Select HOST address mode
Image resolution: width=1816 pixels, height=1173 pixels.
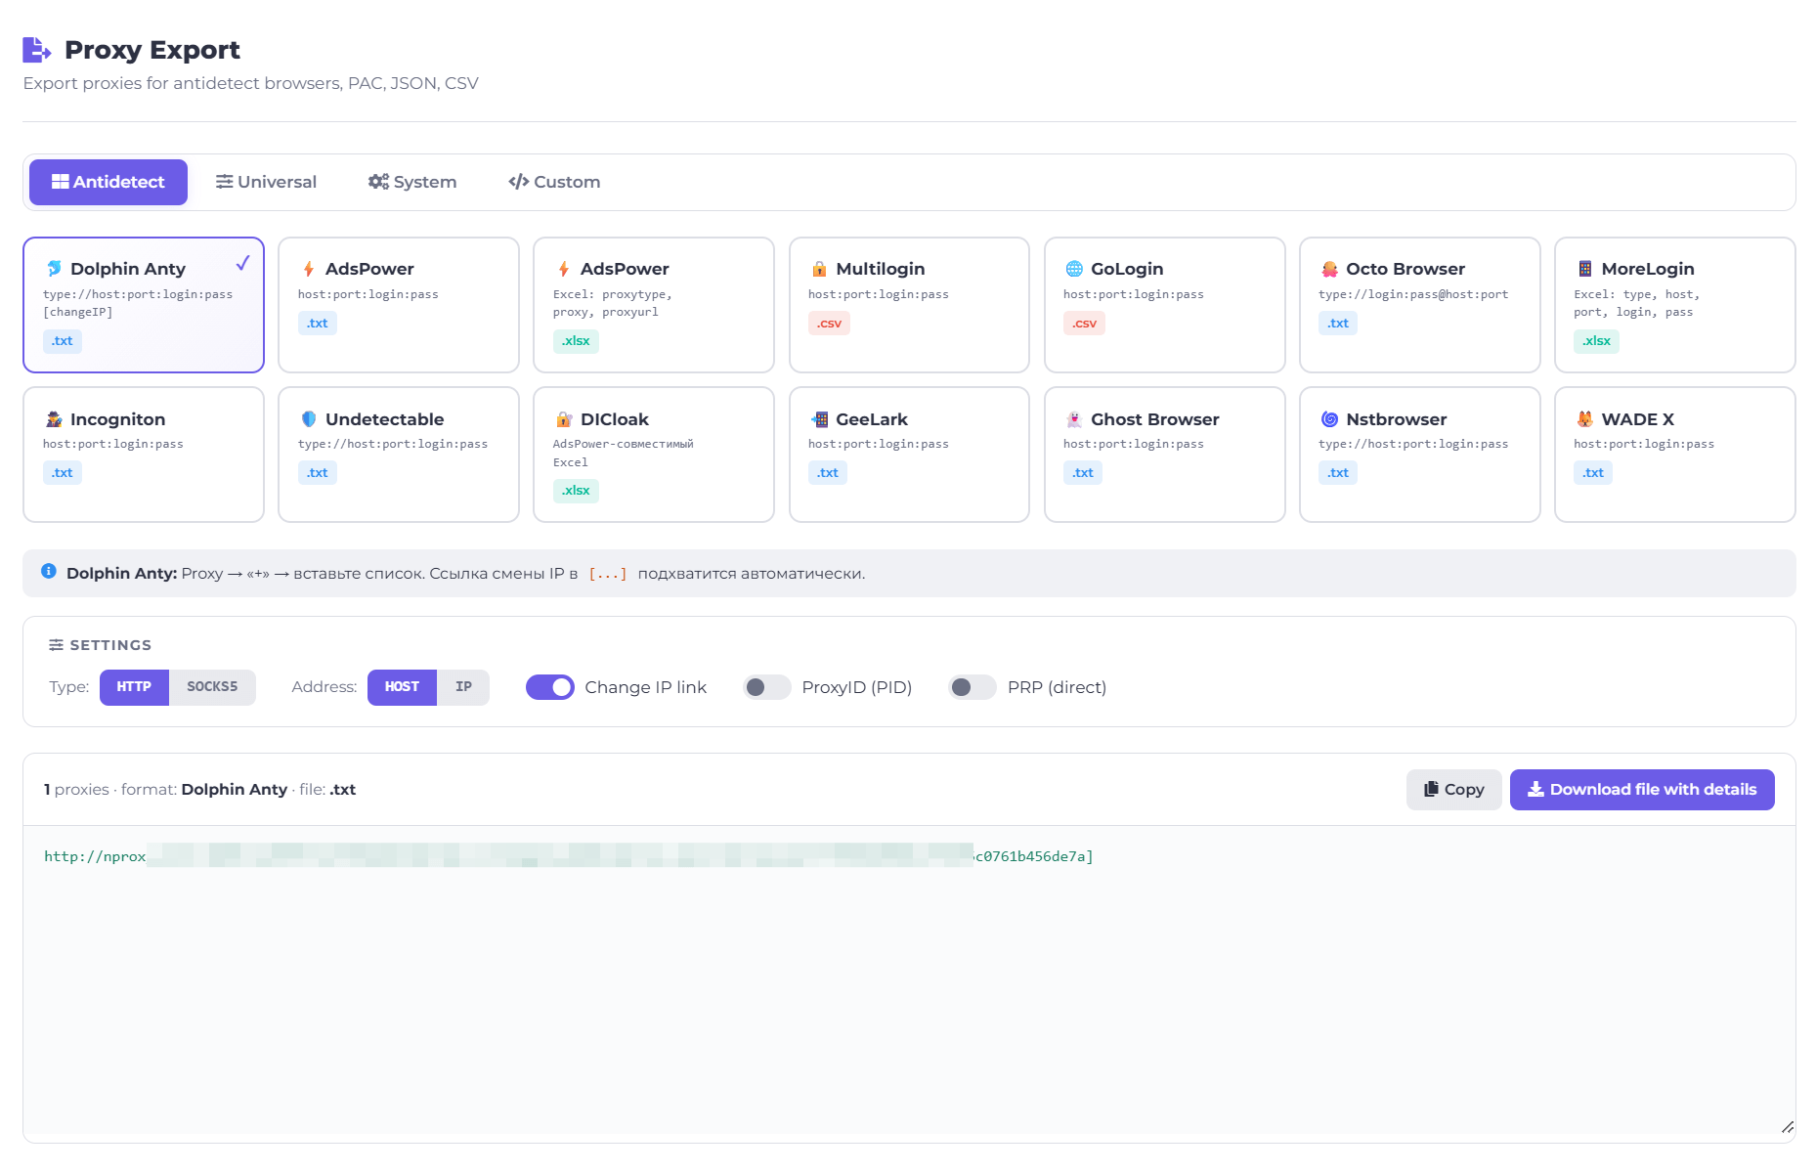[402, 687]
